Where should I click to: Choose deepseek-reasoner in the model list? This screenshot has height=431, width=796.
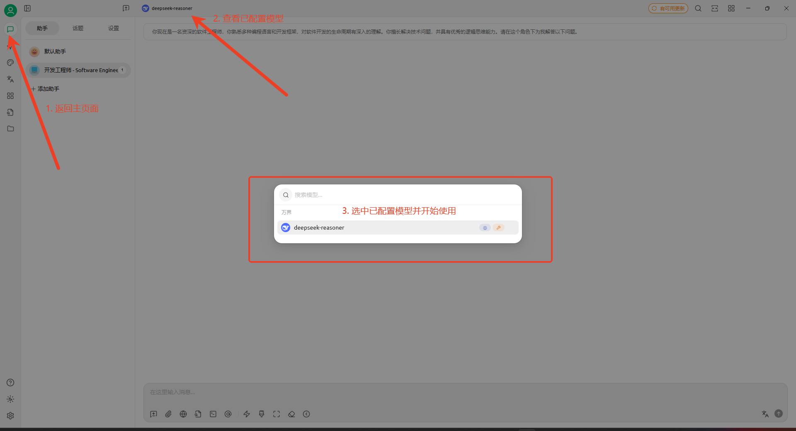398,228
